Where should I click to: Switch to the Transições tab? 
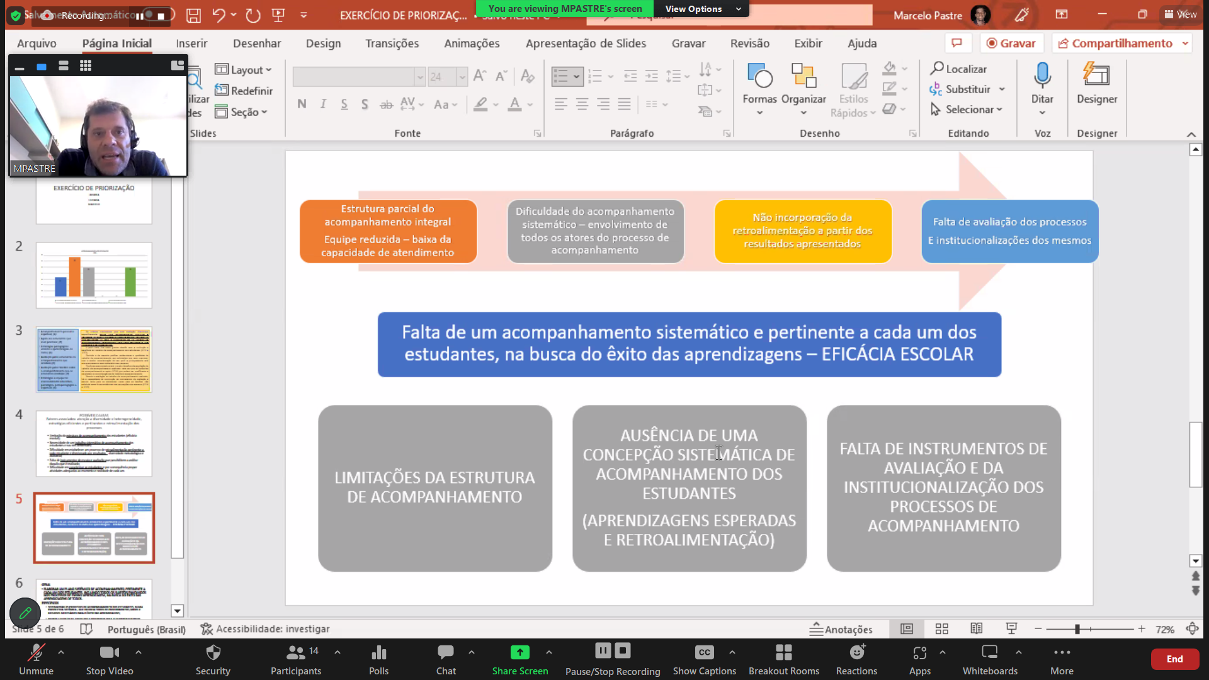pyautogui.click(x=392, y=43)
